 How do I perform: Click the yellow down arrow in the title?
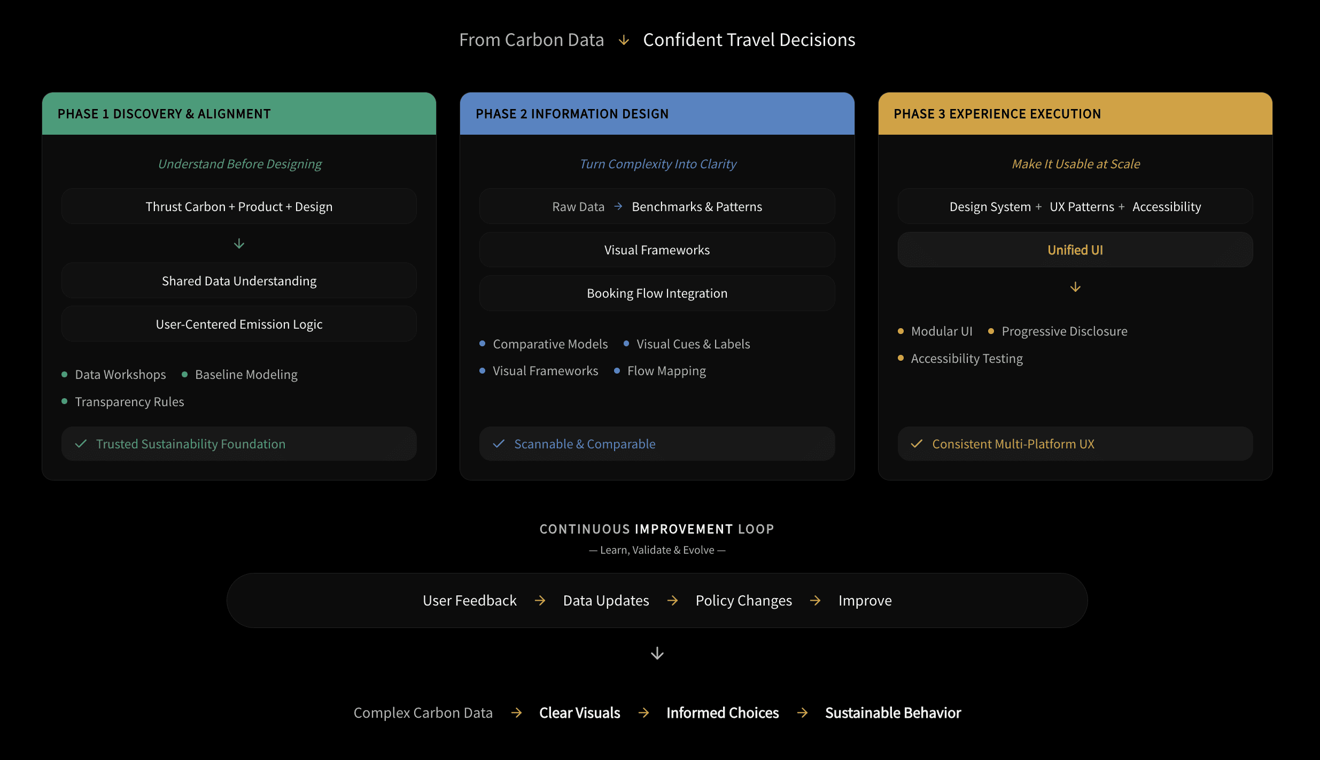point(624,41)
